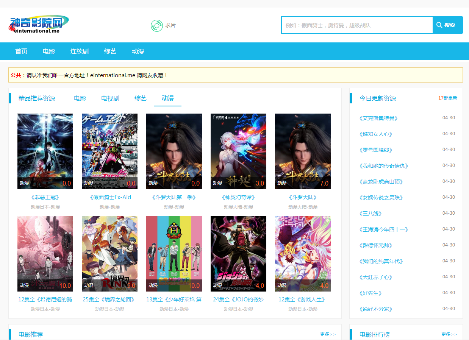Open 《彭德怀元帅》 in today's updates
469x340 pixels.
(x=376, y=245)
